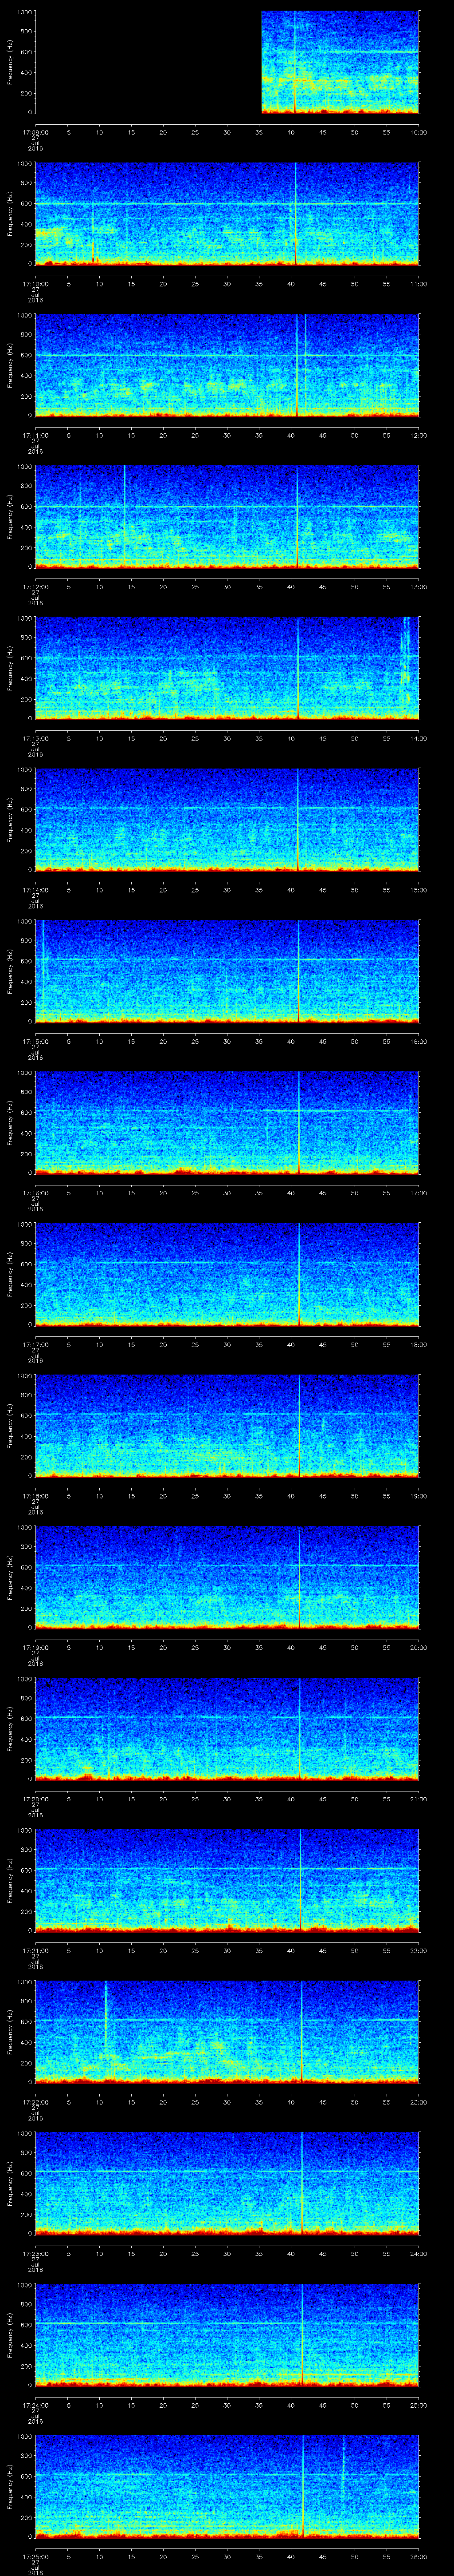Click the '17:19:00' axis label

pyautogui.click(x=35, y=1647)
